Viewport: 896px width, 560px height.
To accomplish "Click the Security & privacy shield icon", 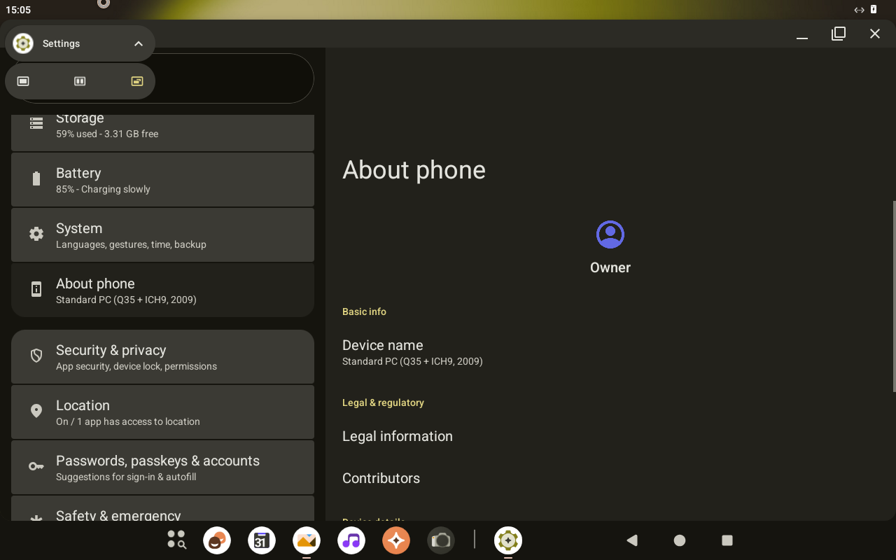I will tap(36, 356).
